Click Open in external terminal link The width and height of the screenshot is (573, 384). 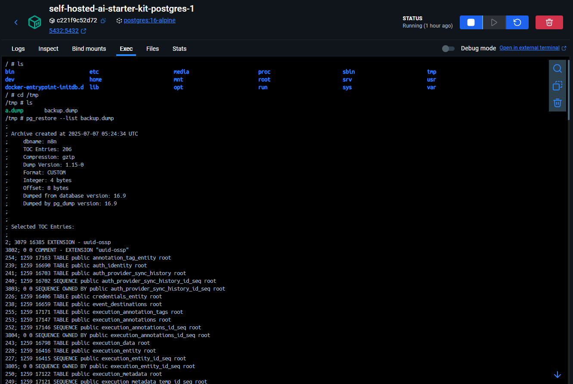530,48
